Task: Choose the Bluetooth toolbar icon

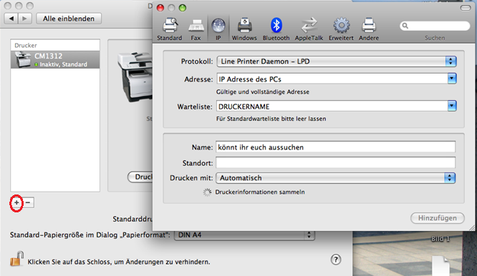Action: click(276, 29)
